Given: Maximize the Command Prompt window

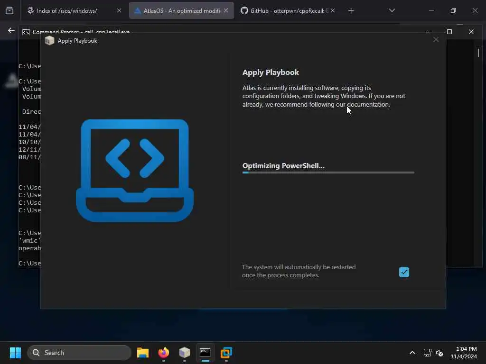Looking at the screenshot, I should 449,32.
